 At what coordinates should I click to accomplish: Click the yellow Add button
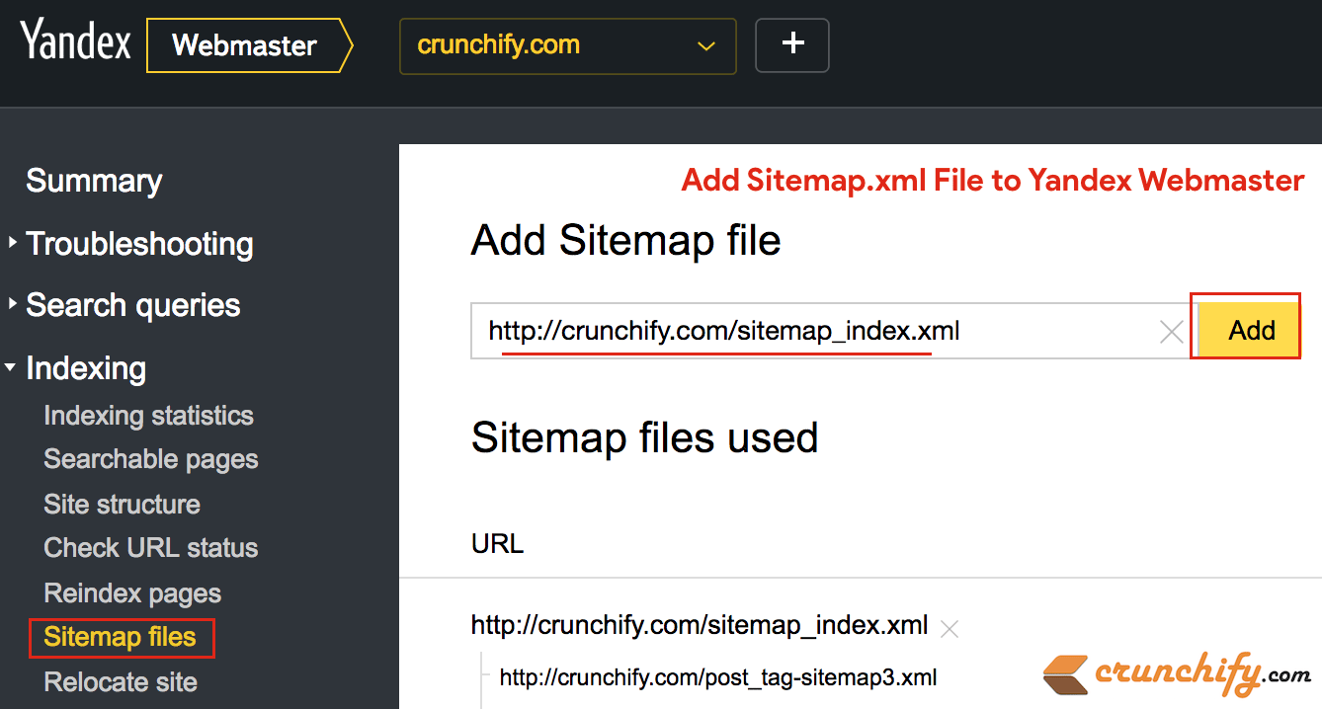(x=1249, y=331)
